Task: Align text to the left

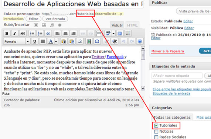Action: (x=57, y=34)
